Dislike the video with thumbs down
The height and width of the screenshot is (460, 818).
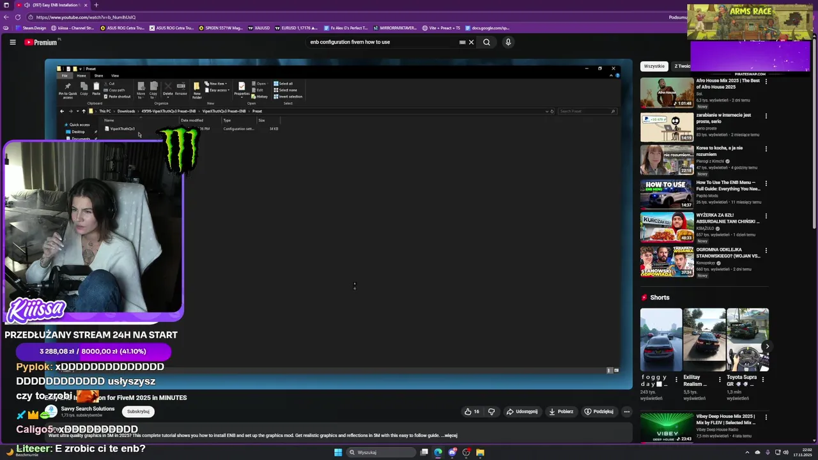491,411
